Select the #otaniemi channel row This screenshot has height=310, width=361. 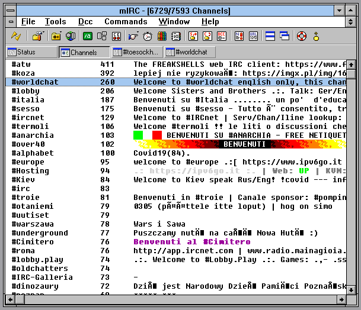[x=176, y=206]
